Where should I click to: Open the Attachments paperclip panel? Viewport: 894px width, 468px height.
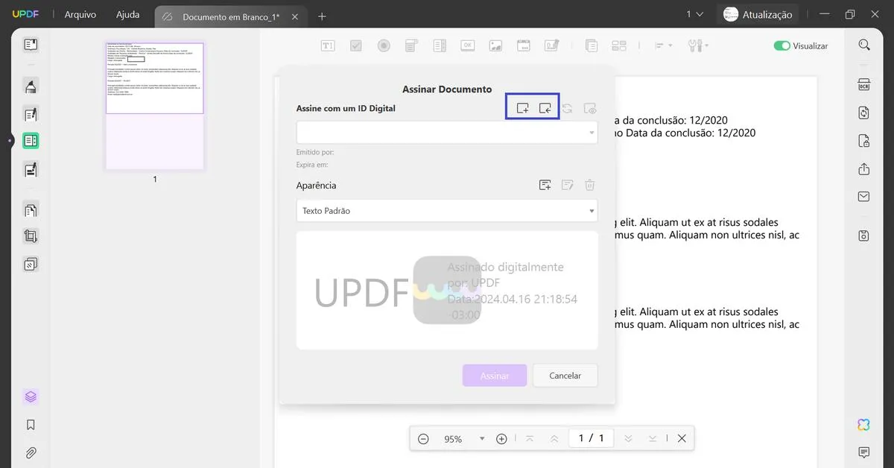pyautogui.click(x=31, y=452)
